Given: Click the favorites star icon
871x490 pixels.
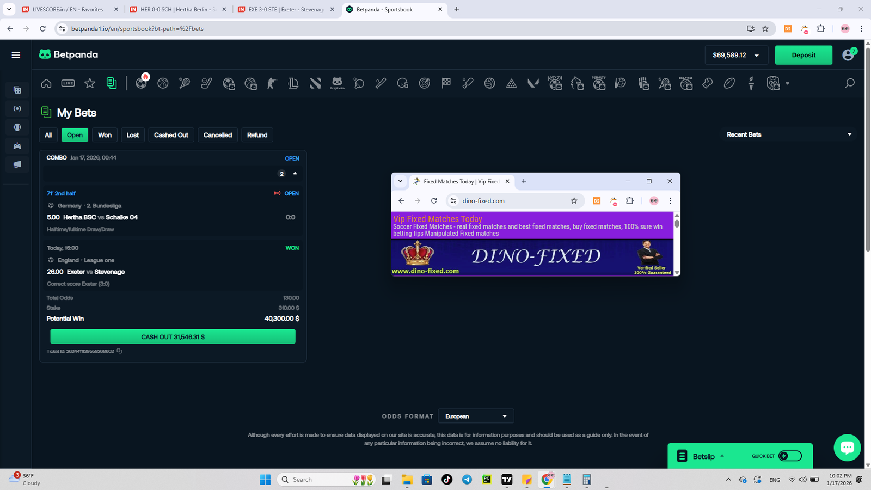Looking at the screenshot, I should click(90, 83).
